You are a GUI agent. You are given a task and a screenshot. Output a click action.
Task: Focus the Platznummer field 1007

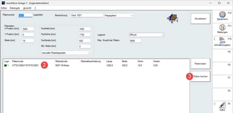coord(25,15)
